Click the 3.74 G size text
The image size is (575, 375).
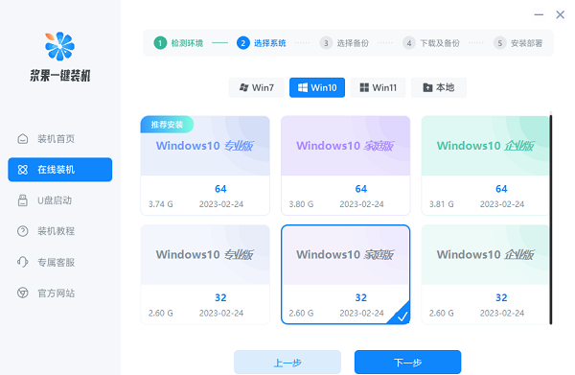pyautogui.click(x=161, y=204)
